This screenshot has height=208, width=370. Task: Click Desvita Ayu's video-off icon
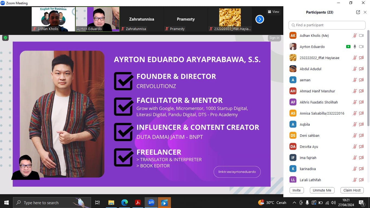(x=361, y=147)
